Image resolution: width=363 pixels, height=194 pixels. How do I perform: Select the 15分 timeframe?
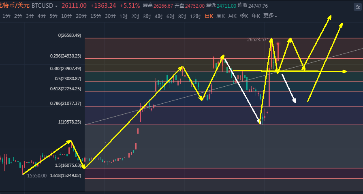point(96,16)
